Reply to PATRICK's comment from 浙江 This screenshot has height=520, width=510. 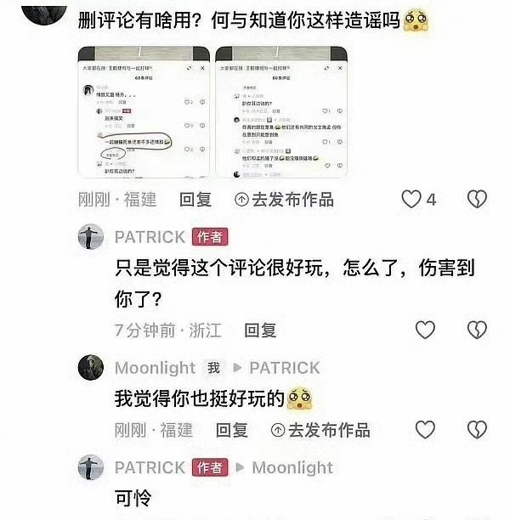pos(260,331)
